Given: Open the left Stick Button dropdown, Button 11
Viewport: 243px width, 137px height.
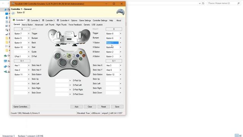Looking at the screenshot, I should [22, 75].
